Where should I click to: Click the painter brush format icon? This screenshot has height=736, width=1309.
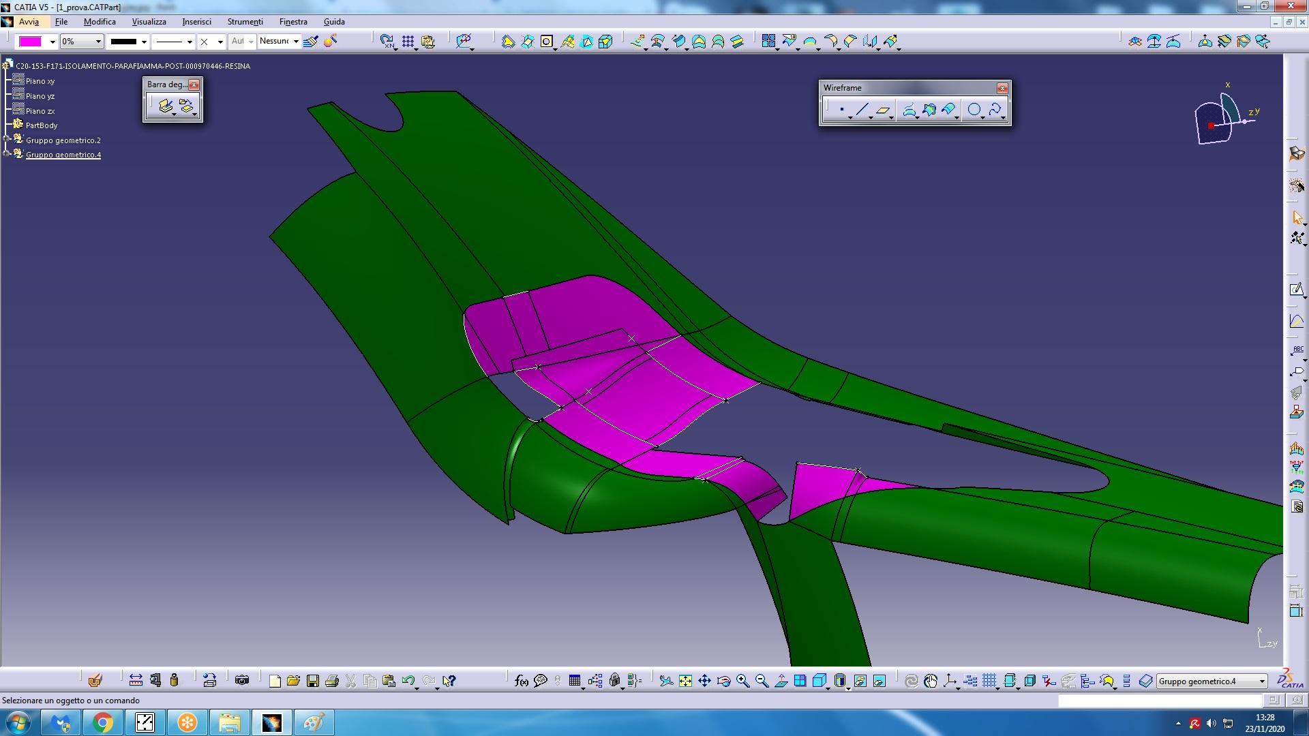pyautogui.click(x=310, y=42)
